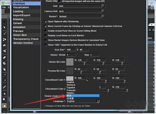Image resolution: width=156 pixels, height=114 pixels.
Task: Enable Actual Pixel View on Scene Editing
Action: point(45,31)
